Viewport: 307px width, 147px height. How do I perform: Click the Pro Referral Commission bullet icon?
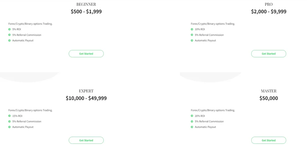coord(192,35)
